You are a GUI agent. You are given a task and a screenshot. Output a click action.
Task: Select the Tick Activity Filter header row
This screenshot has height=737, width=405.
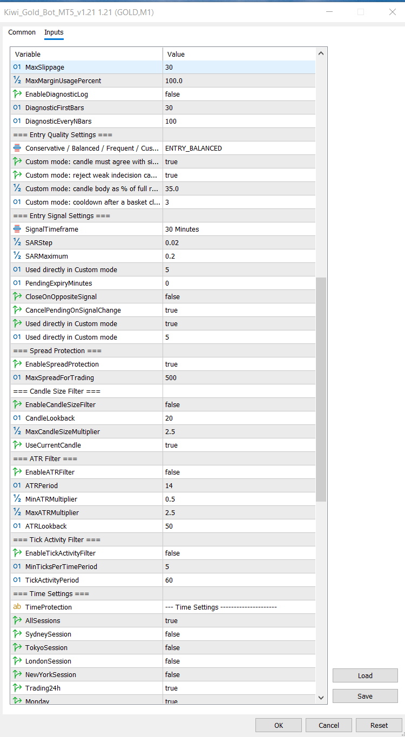point(163,539)
